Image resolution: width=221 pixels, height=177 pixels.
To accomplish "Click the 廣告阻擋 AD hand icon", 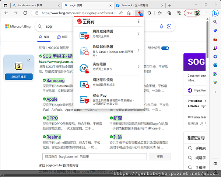I will tap(84, 69).
